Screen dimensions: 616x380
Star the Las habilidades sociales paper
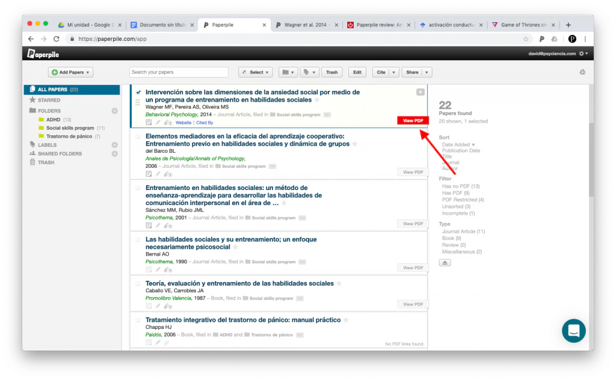[x=235, y=247]
